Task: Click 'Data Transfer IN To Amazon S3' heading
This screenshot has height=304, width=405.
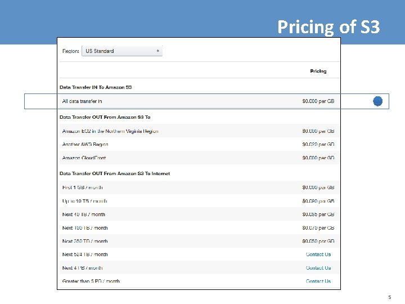Action: tap(96, 87)
